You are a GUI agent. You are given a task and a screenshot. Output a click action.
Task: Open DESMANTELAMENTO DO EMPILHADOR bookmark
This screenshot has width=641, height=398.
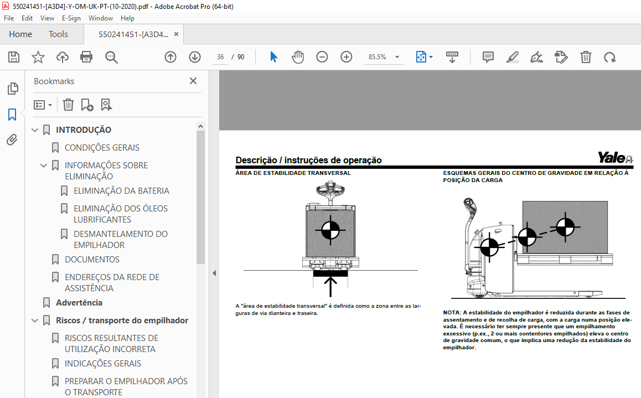point(121,240)
